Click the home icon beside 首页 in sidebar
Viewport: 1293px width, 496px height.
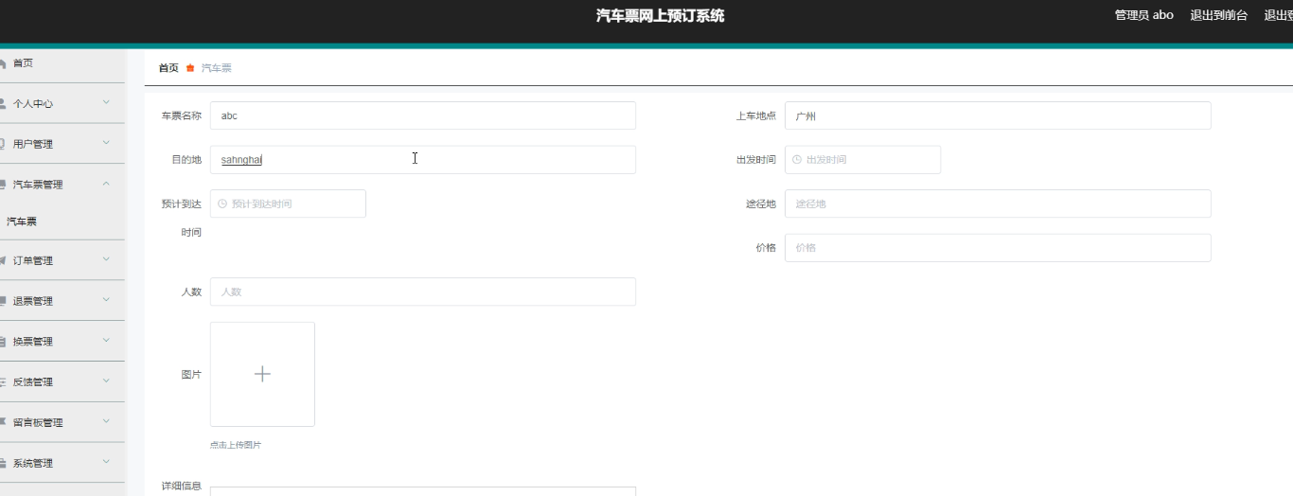(3, 63)
